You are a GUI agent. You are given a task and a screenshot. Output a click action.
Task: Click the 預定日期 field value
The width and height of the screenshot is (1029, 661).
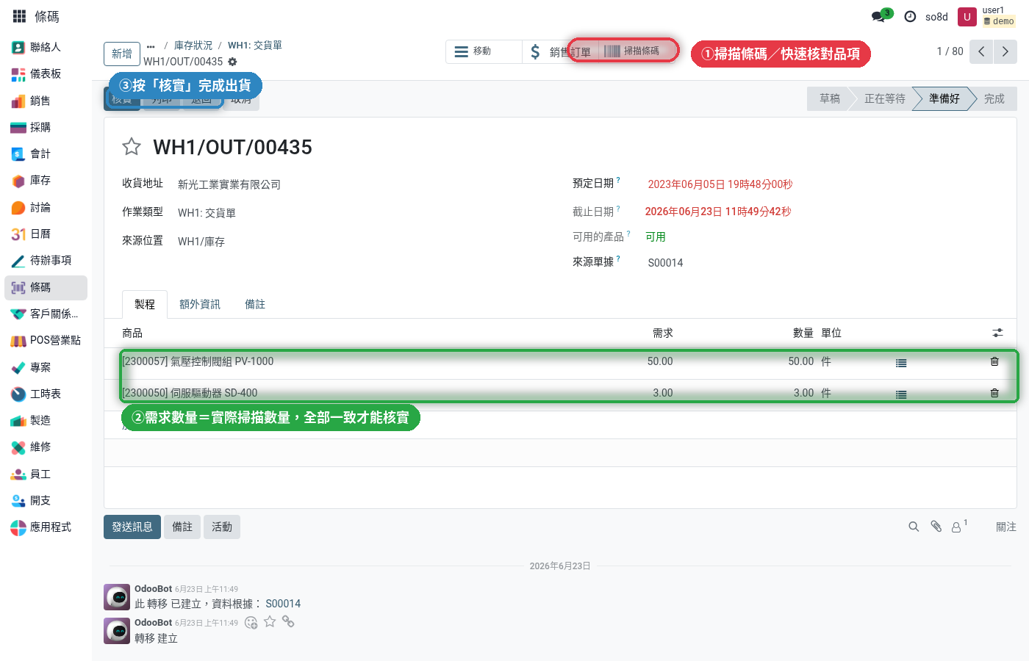(720, 184)
